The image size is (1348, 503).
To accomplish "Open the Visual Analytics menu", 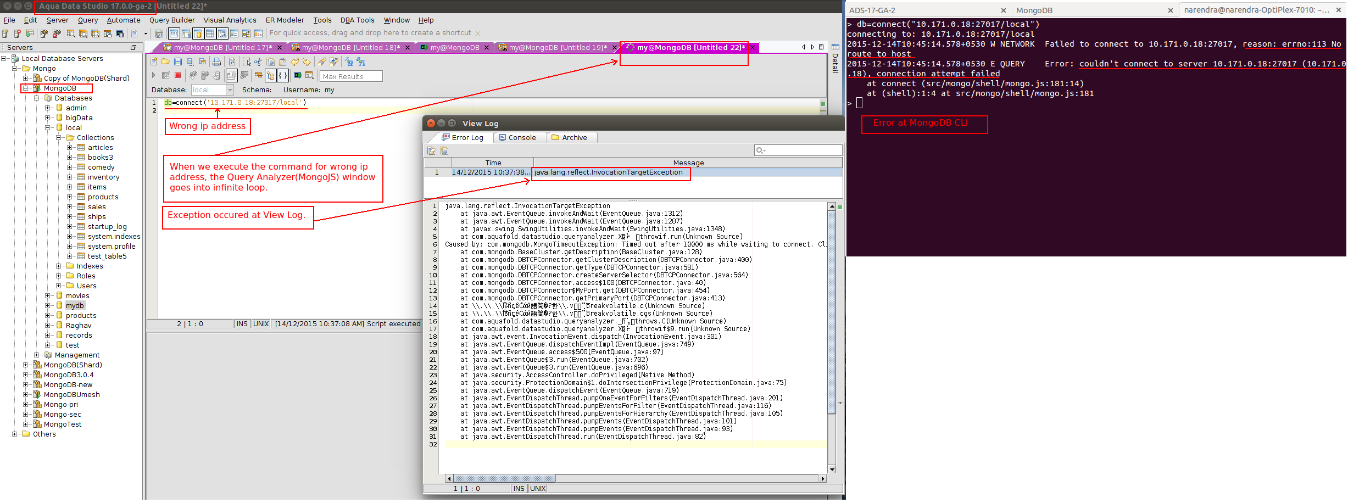I will (230, 20).
